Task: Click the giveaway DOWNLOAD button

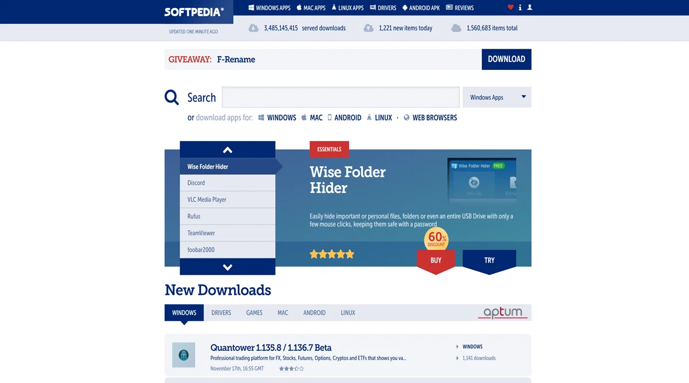Action: pos(506,59)
